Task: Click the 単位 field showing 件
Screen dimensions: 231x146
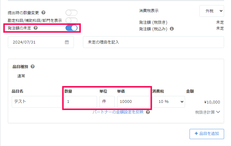Action: 107,102
